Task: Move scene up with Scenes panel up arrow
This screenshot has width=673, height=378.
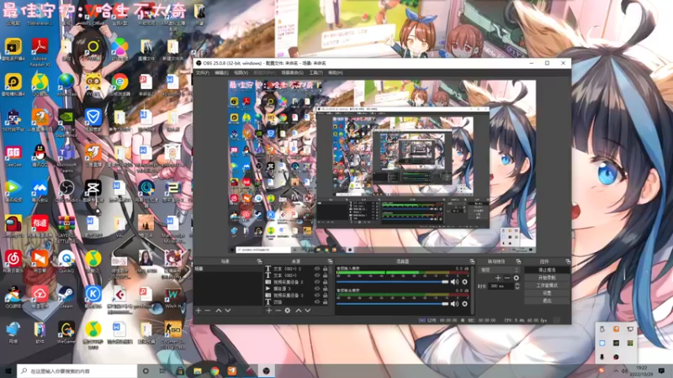Action: (219, 310)
